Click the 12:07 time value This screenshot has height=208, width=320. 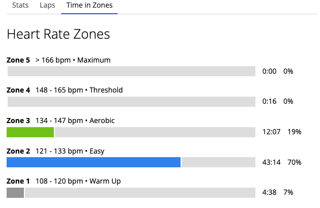pos(272,132)
